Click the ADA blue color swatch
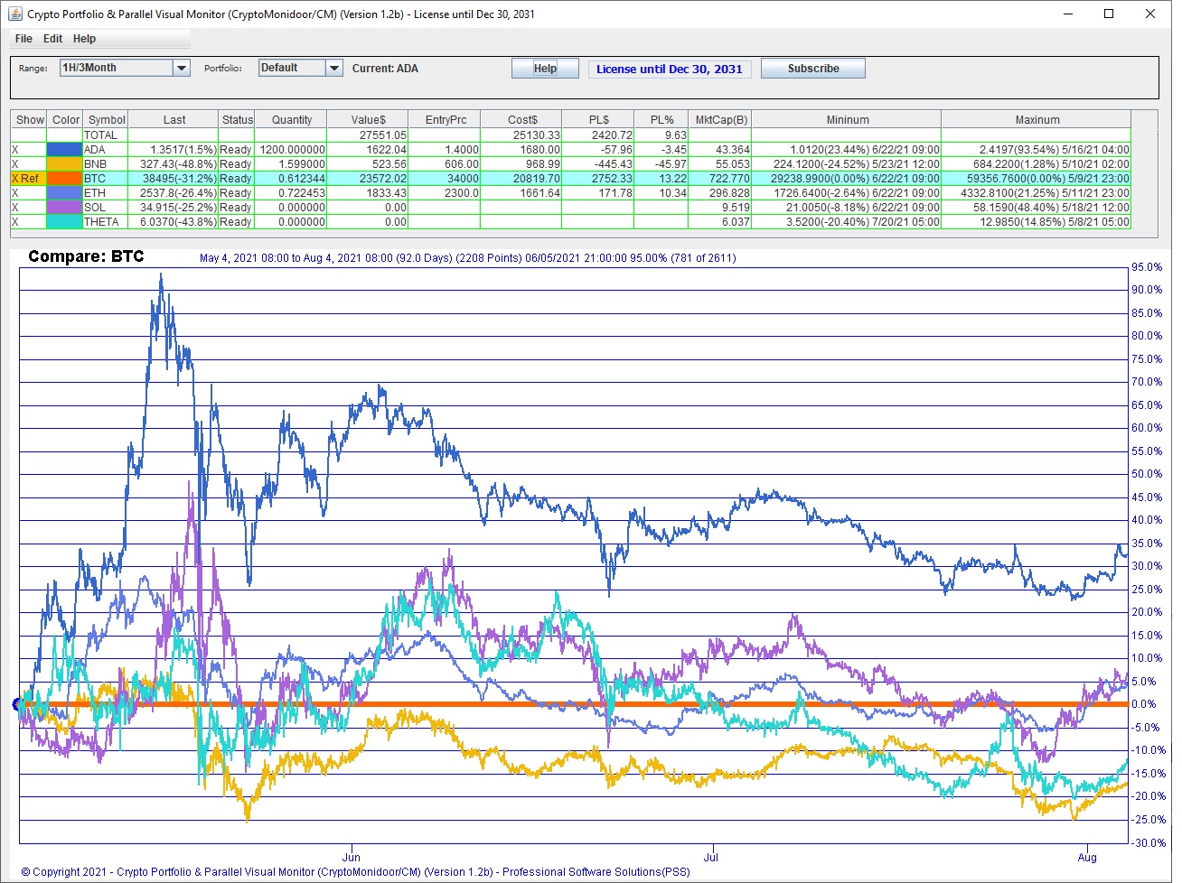This screenshot has height=883, width=1182. [65, 150]
